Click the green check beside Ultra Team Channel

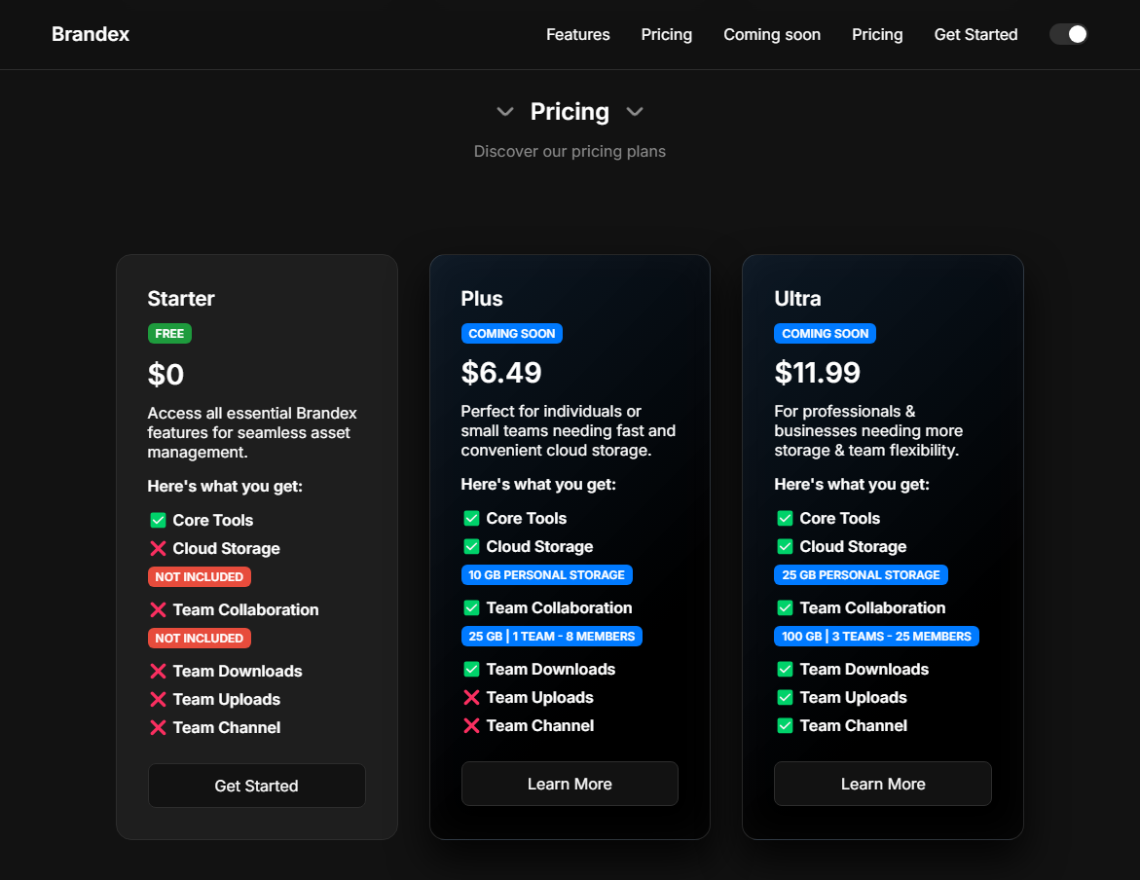pyautogui.click(x=785, y=726)
